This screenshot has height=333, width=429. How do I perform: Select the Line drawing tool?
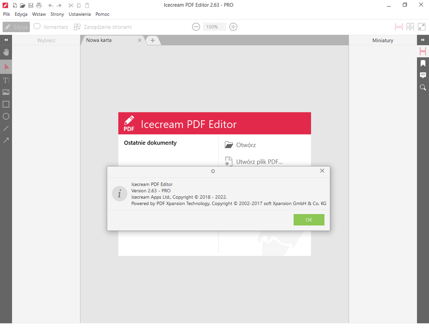tap(6, 128)
